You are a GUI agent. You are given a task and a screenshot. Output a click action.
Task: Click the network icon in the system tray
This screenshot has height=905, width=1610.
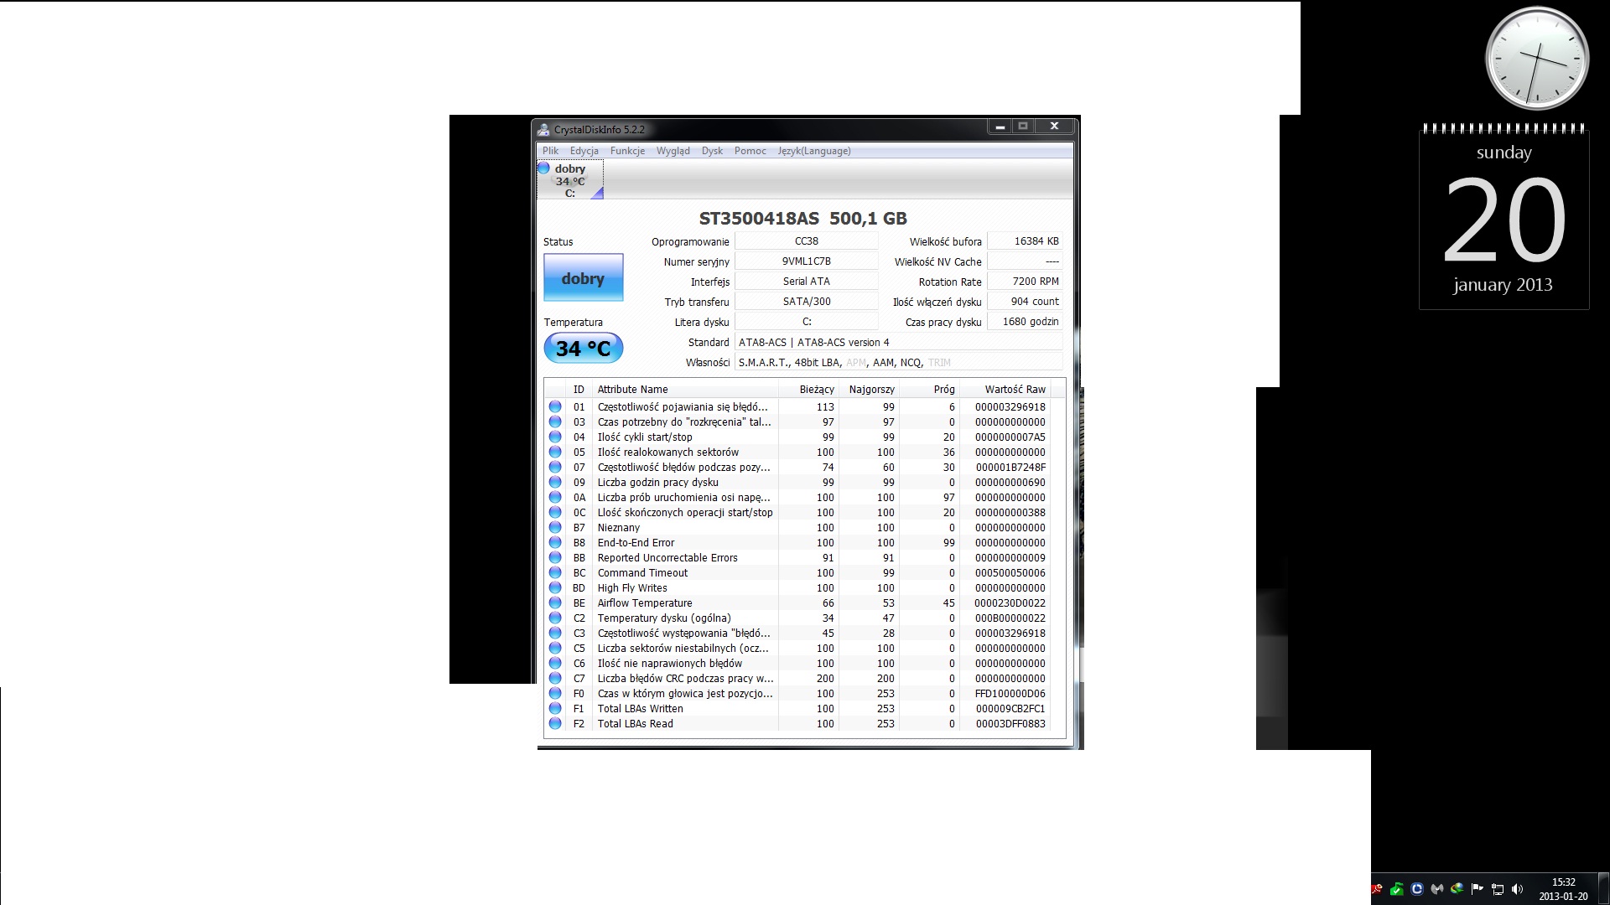pos(1497,889)
